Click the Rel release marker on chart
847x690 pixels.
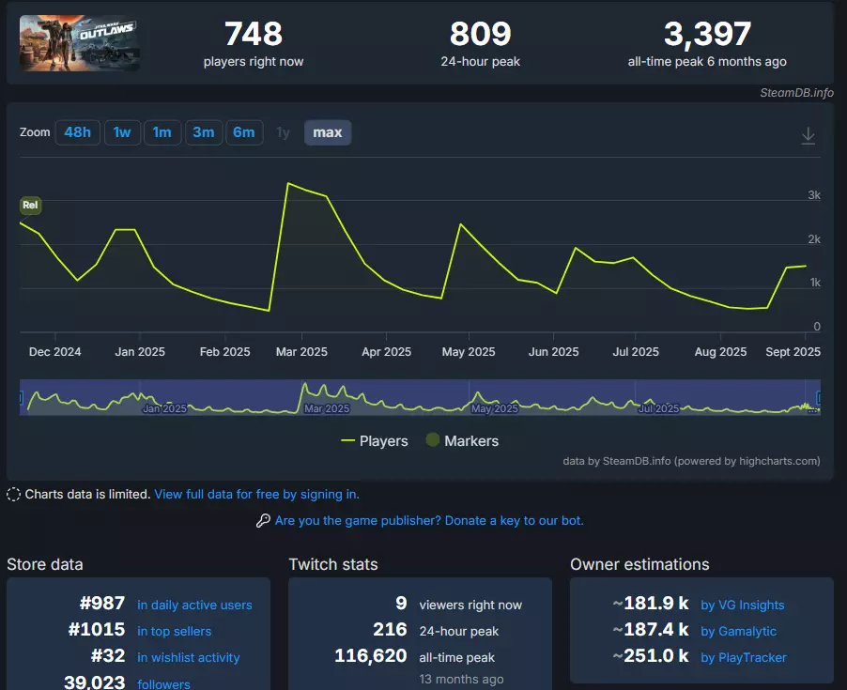coord(30,206)
